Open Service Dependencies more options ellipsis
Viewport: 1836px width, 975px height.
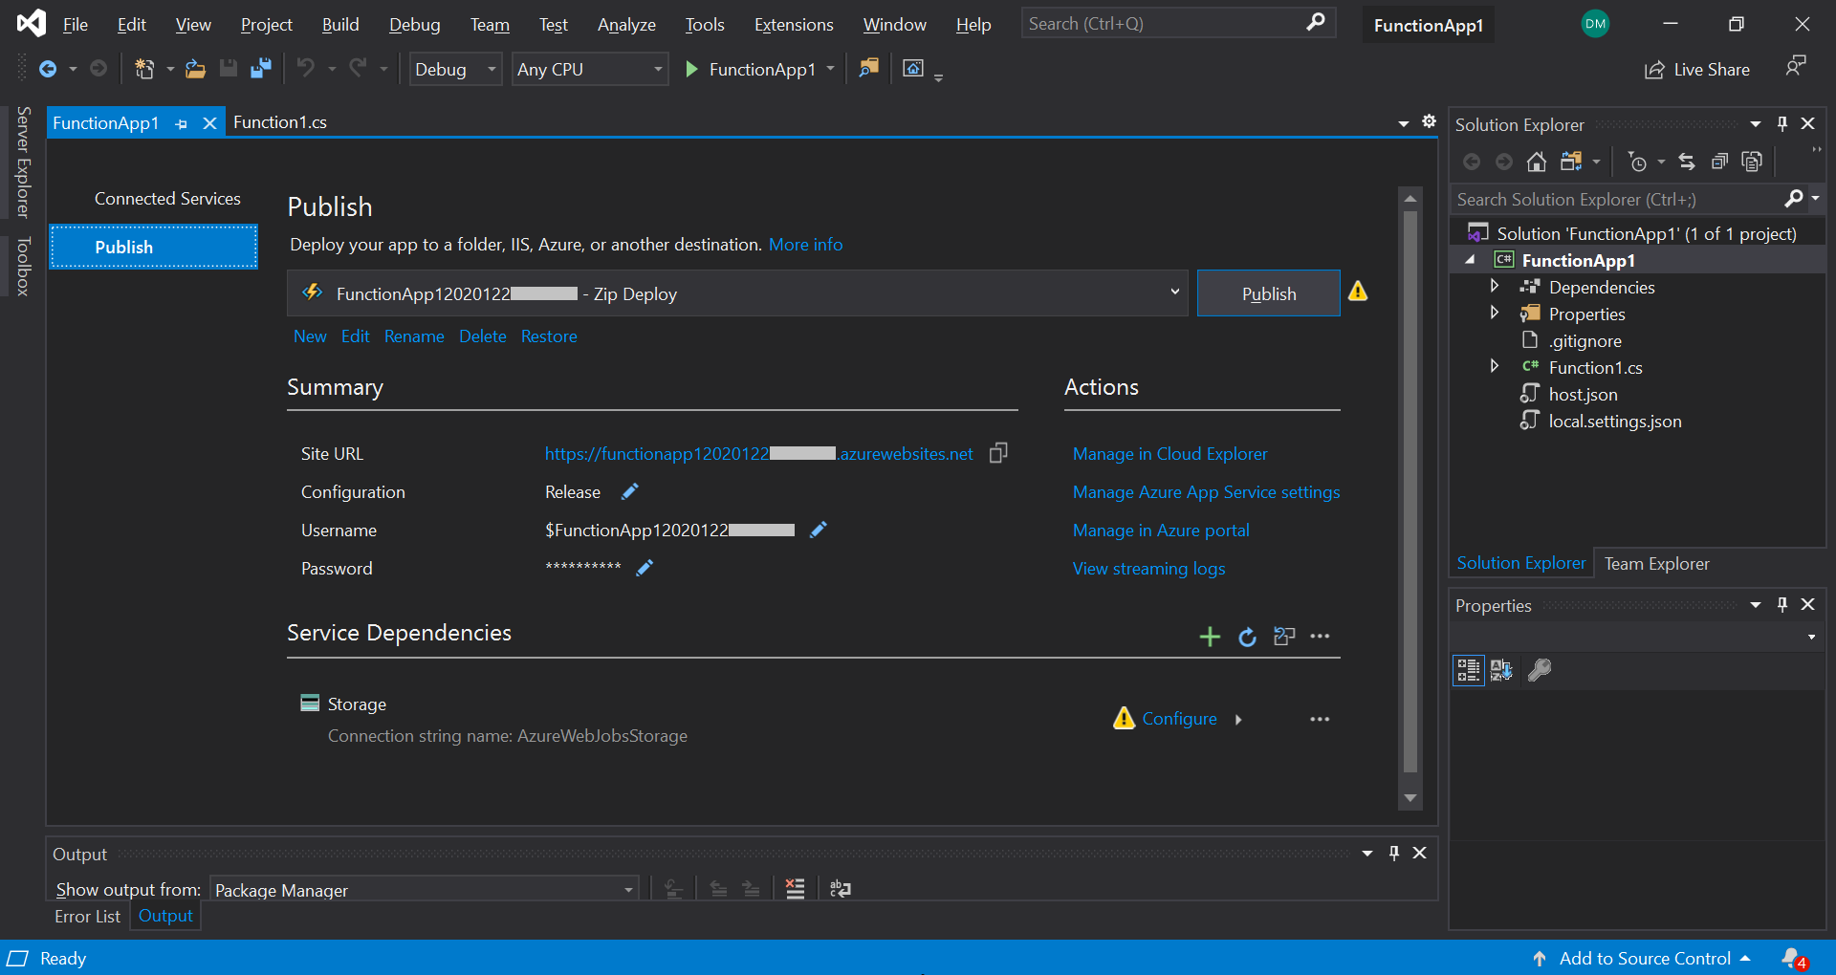1320,637
